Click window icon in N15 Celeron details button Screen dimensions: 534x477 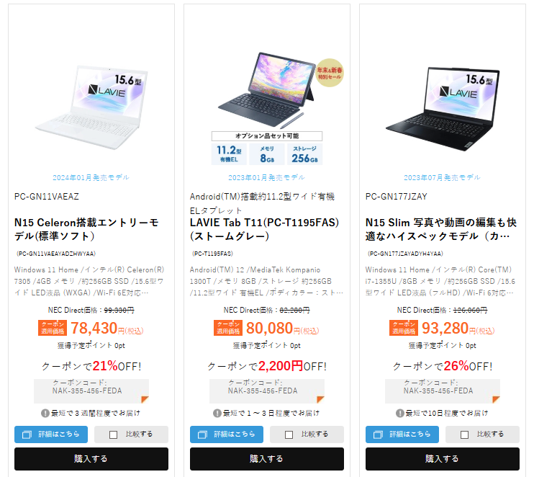point(27,434)
